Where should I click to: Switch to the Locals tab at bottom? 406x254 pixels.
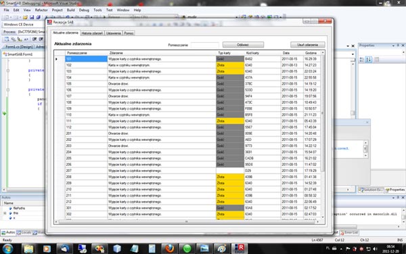point(24,233)
